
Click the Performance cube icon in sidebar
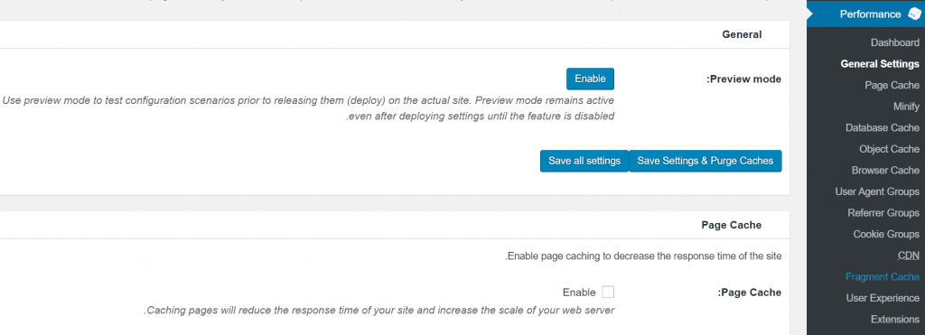(914, 14)
